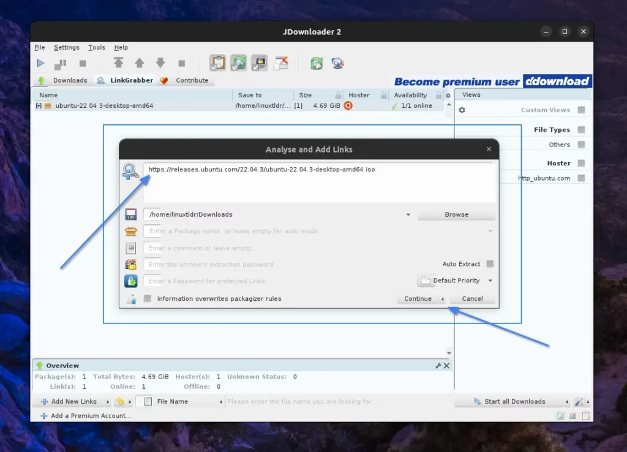
Task: Toggle auto reconnect toolbar icon
Action: 239,63
